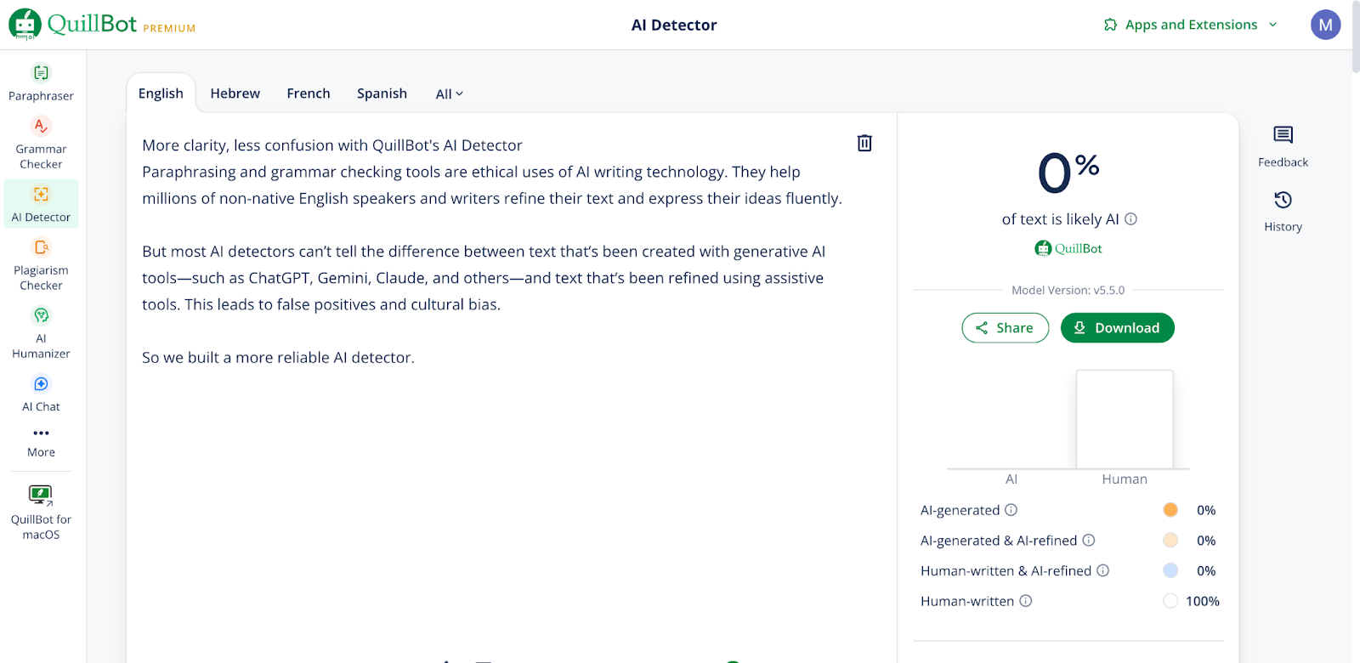This screenshot has height=663, width=1360.
Task: Switch to the Hebrew language tab
Action: (x=235, y=93)
